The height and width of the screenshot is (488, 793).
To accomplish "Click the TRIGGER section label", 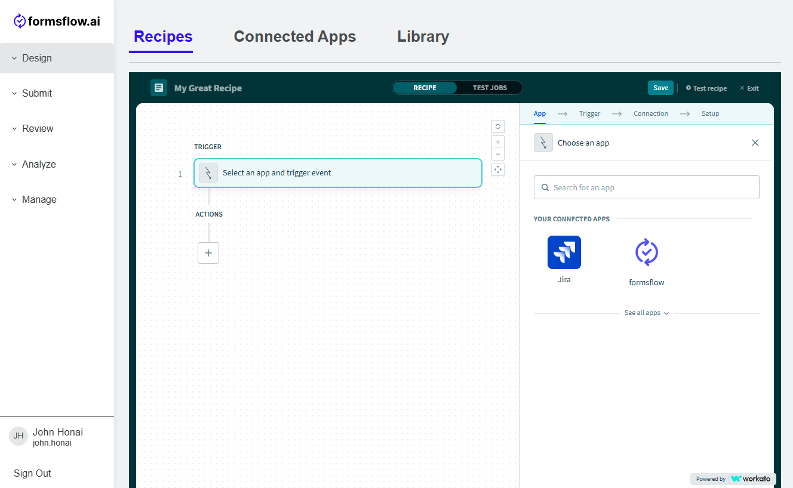I will [208, 147].
